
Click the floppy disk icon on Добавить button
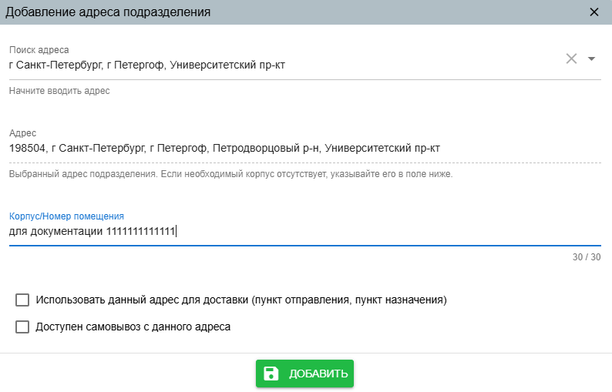[x=271, y=374]
